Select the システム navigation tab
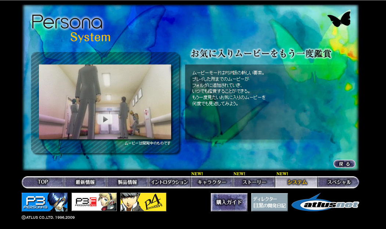The width and height of the screenshot is (386, 229). pyautogui.click(x=296, y=182)
